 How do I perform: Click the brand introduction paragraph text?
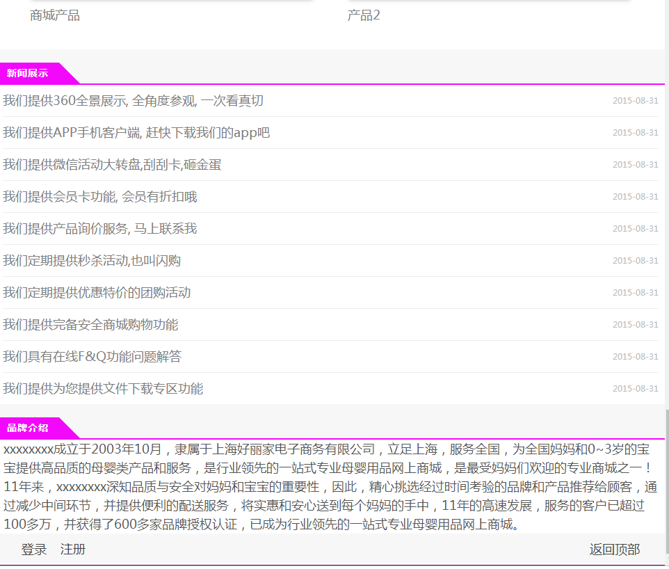[x=327, y=486]
